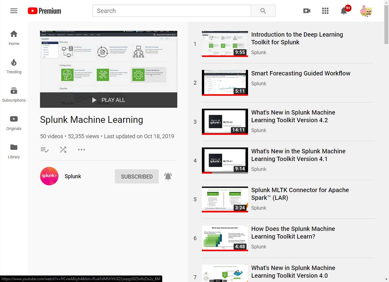Open the YouTube apps grid
The width and height of the screenshot is (389, 282).
[325, 11]
